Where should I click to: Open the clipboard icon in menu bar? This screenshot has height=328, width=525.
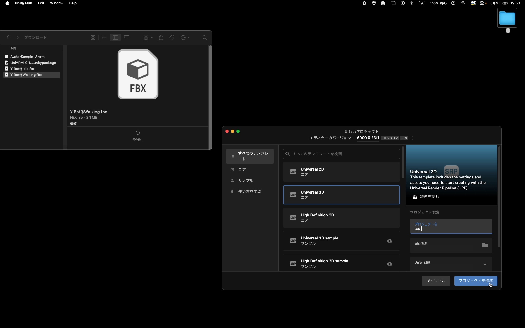click(x=383, y=3)
